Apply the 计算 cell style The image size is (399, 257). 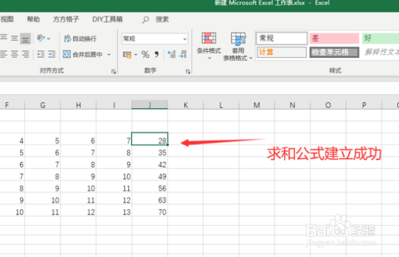pyautogui.click(x=281, y=52)
